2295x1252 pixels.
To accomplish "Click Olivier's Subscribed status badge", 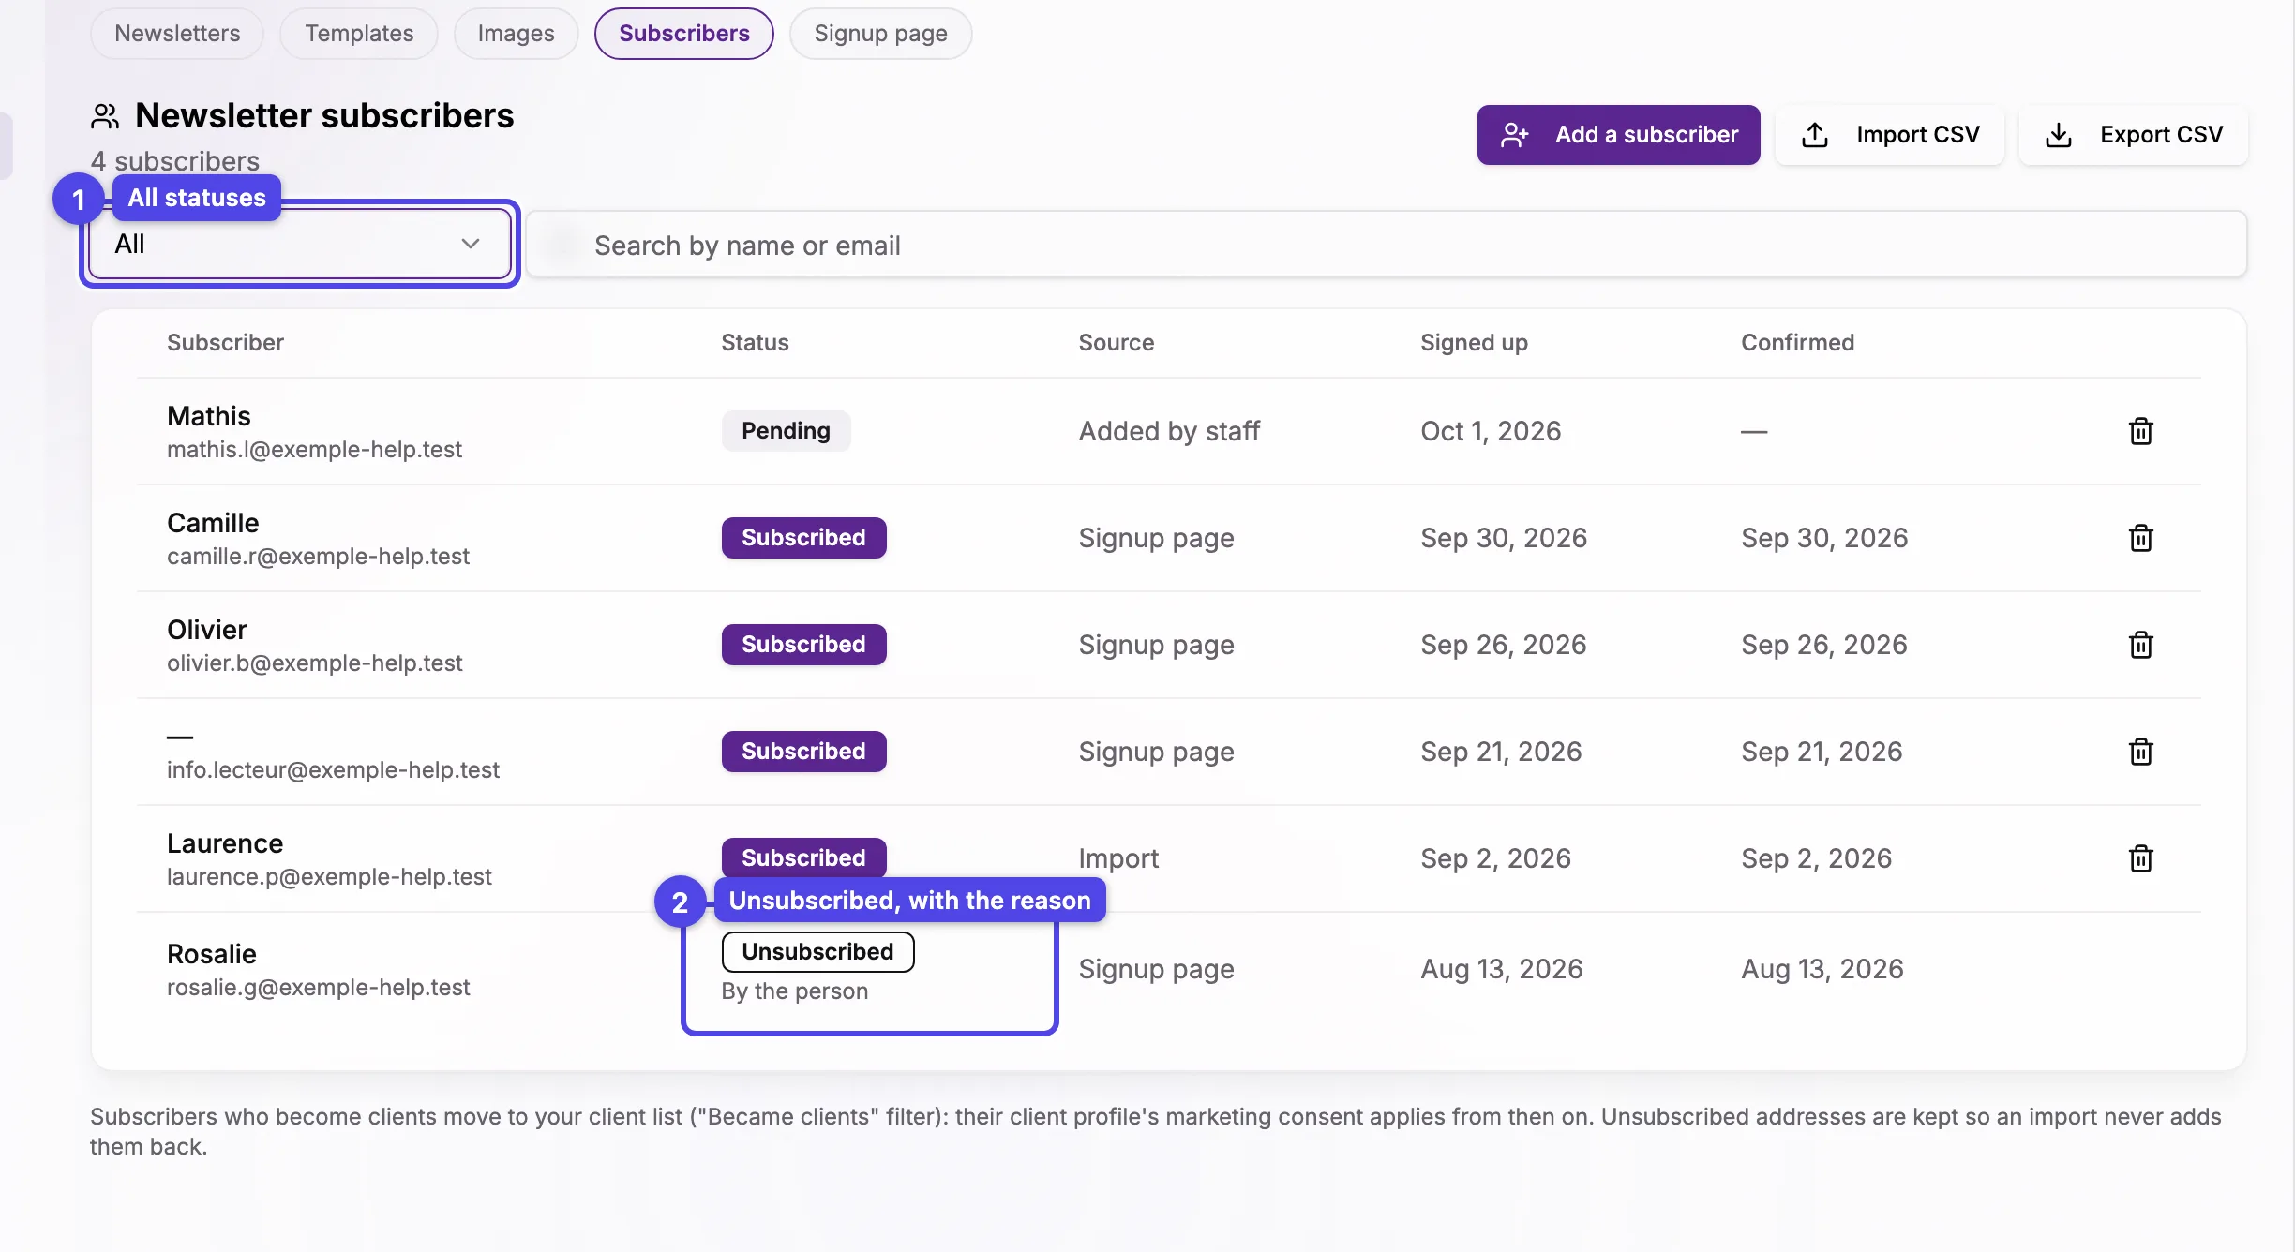I will pos(803,645).
